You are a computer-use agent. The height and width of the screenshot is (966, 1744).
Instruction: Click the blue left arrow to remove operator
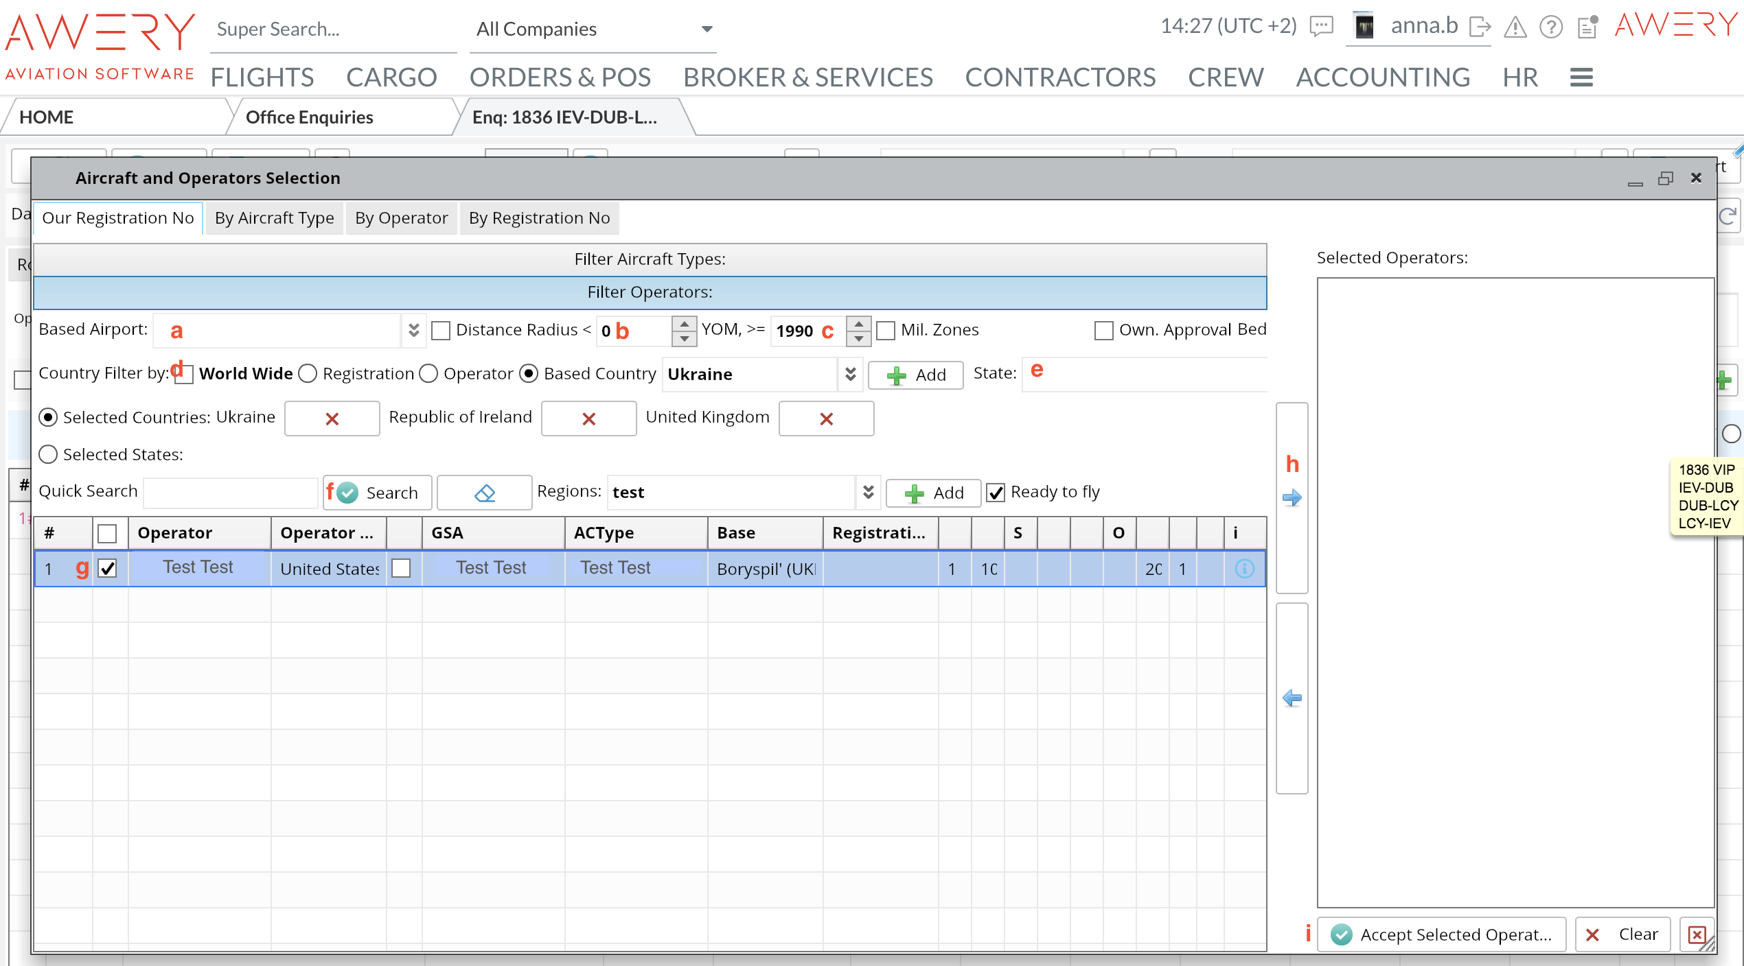pyautogui.click(x=1292, y=698)
